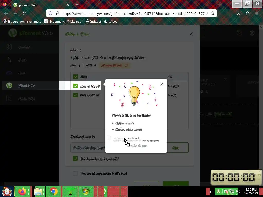Screen dimensions: 263x197
Task: Open the µTorrent settings gear icon
Action: point(252,33)
